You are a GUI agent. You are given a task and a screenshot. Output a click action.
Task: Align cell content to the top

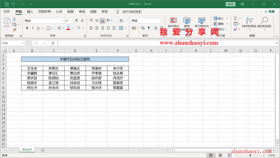(91, 21)
